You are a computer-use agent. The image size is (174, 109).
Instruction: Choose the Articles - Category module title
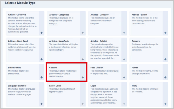99,14
